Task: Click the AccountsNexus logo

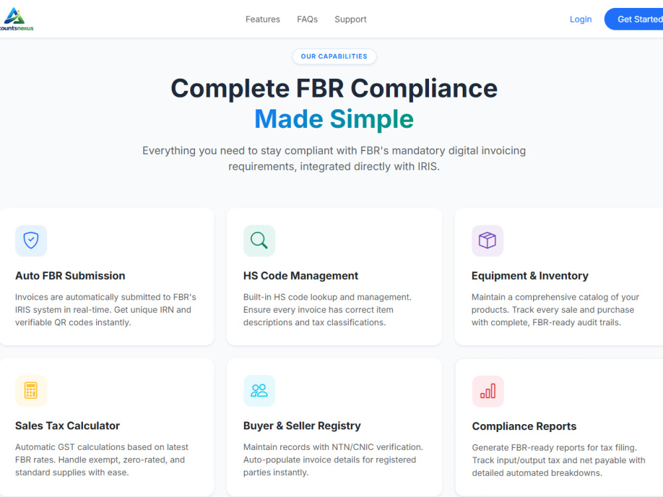Action: pos(16,19)
